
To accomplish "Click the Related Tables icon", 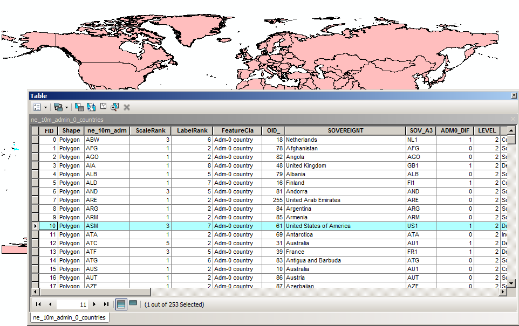I will pyautogui.click(x=58, y=107).
